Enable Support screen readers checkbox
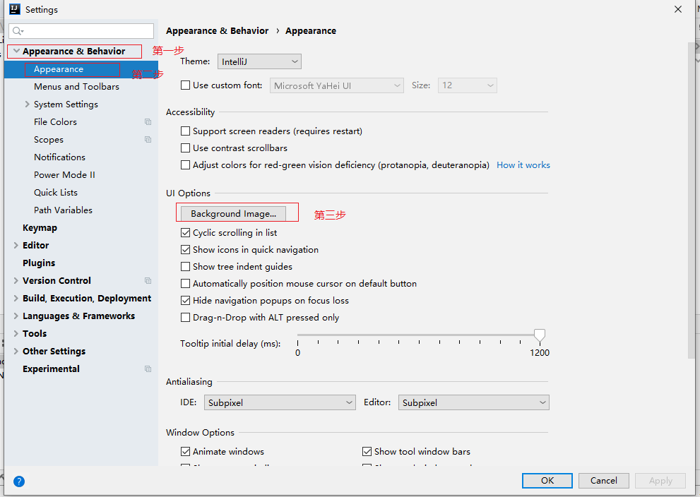Viewport: 700px width, 497px height. point(185,131)
